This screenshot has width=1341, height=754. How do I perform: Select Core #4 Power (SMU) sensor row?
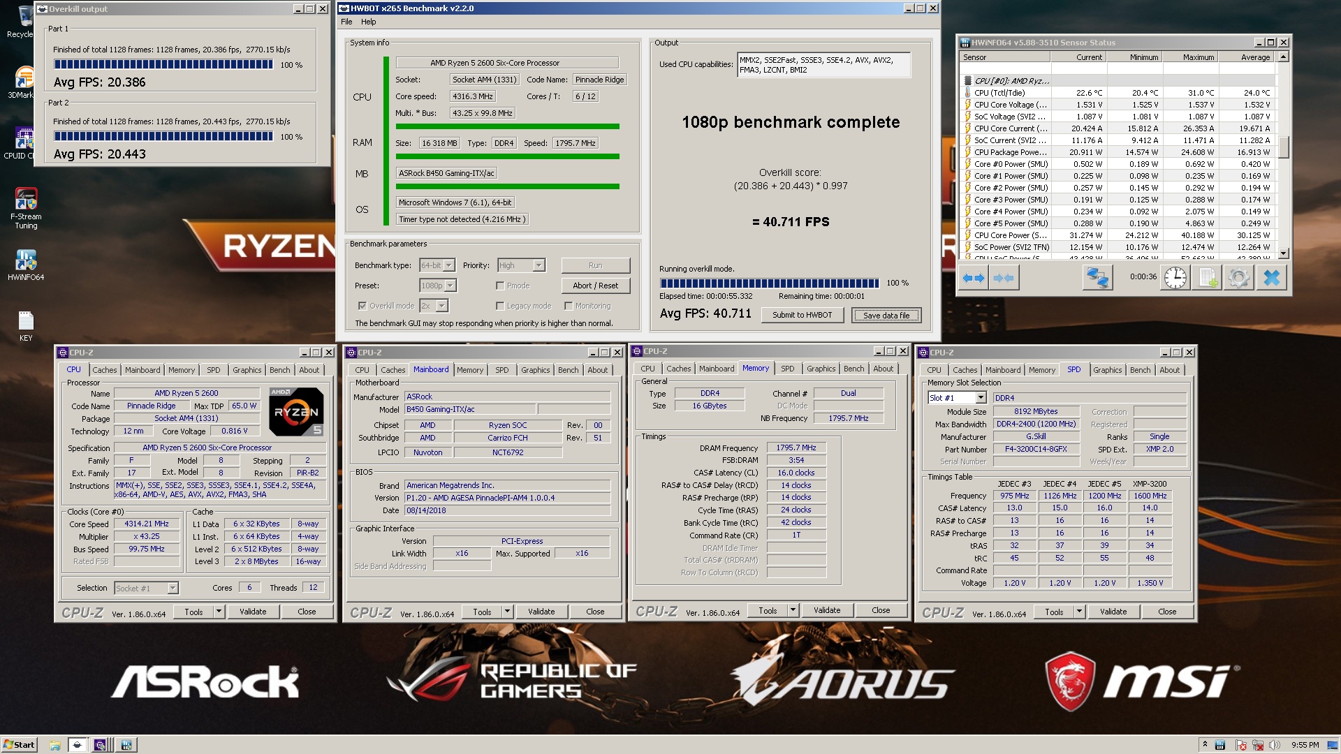tap(1117, 212)
